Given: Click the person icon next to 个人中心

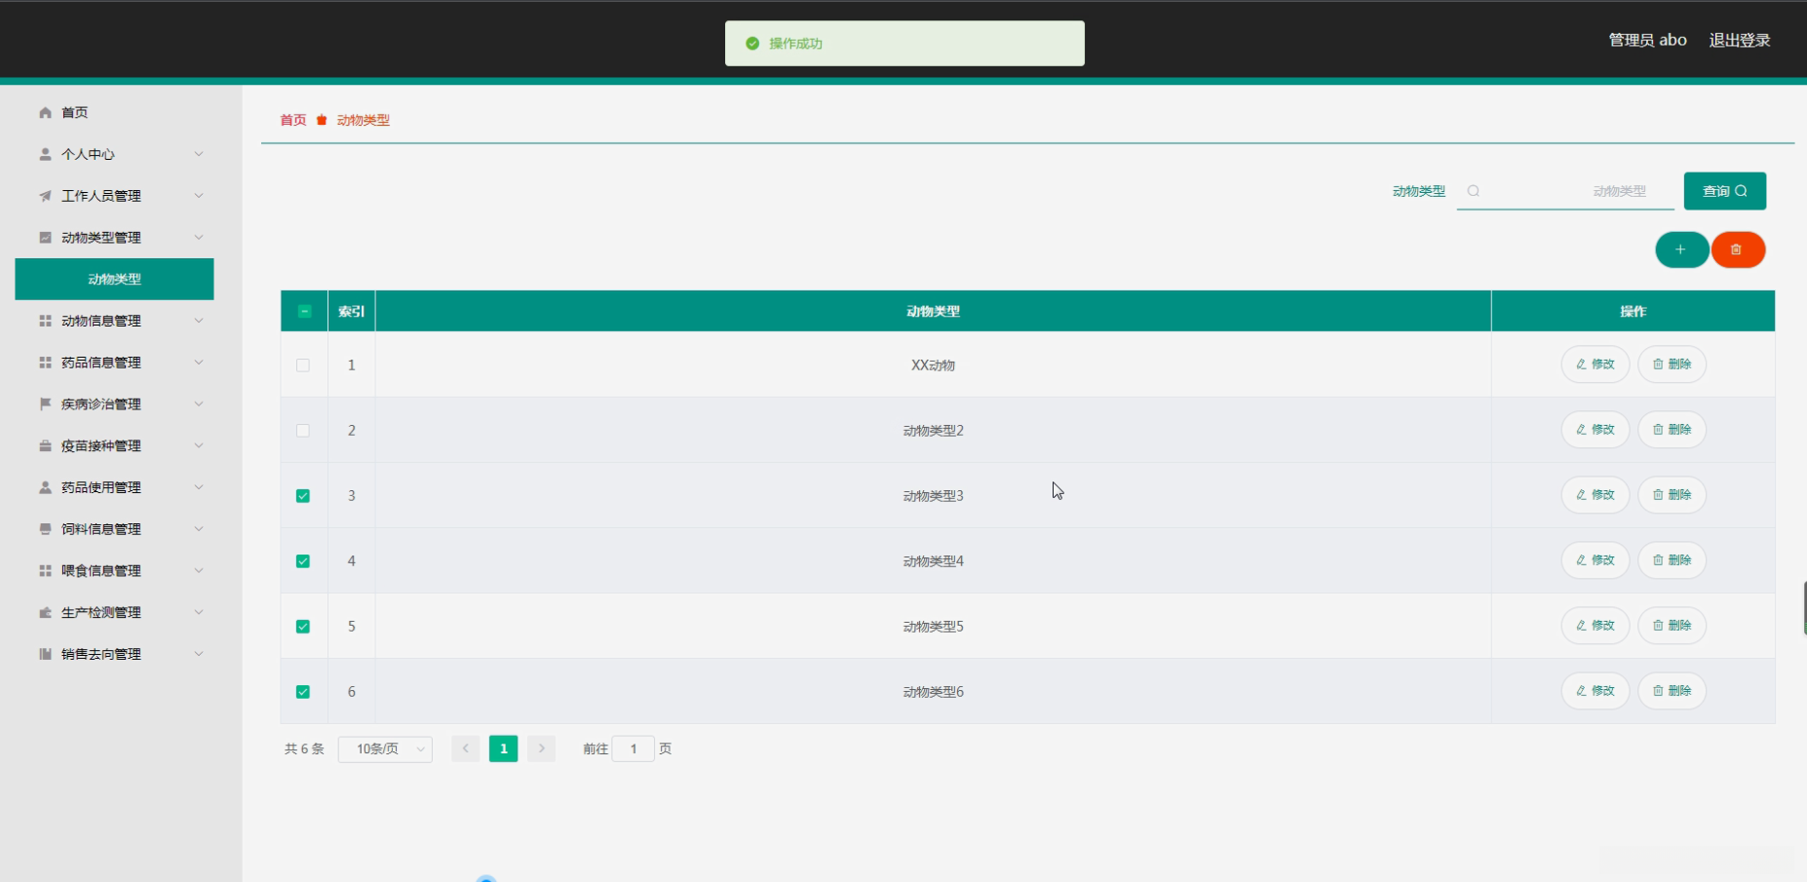Looking at the screenshot, I should 45,154.
